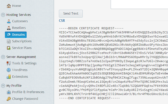Click the Tools & Settings wrench icon
This screenshot has width=168, height=104.
click(x=9, y=63)
